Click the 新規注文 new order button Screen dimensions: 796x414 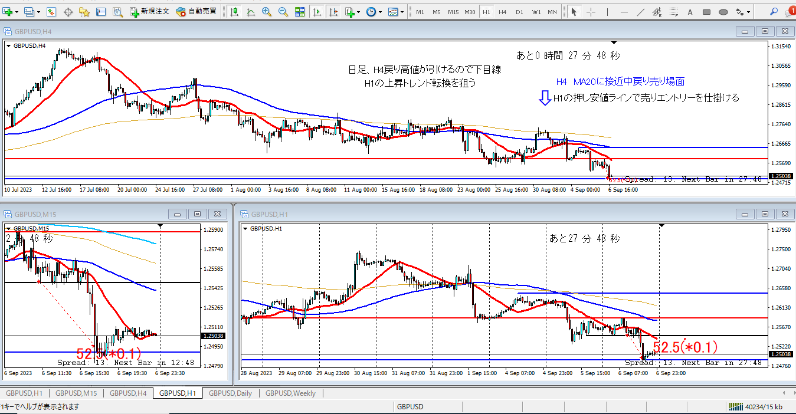[x=150, y=12]
